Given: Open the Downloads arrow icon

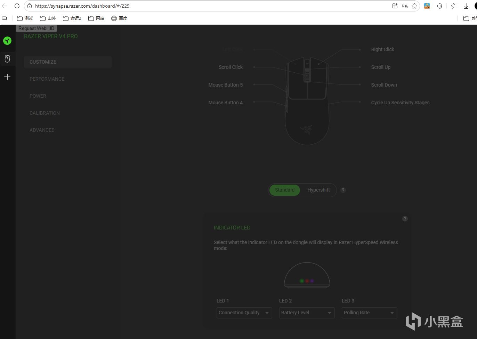Looking at the screenshot, I should tap(466, 6).
